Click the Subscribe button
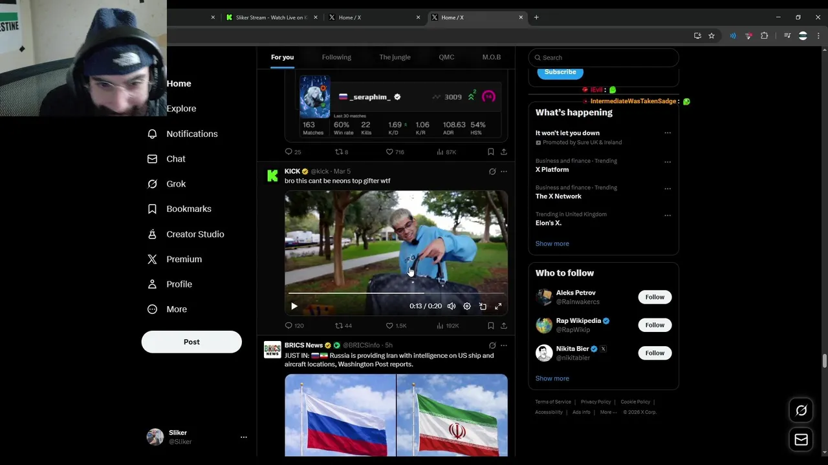Viewport: 828px width, 465px height. [x=560, y=72]
